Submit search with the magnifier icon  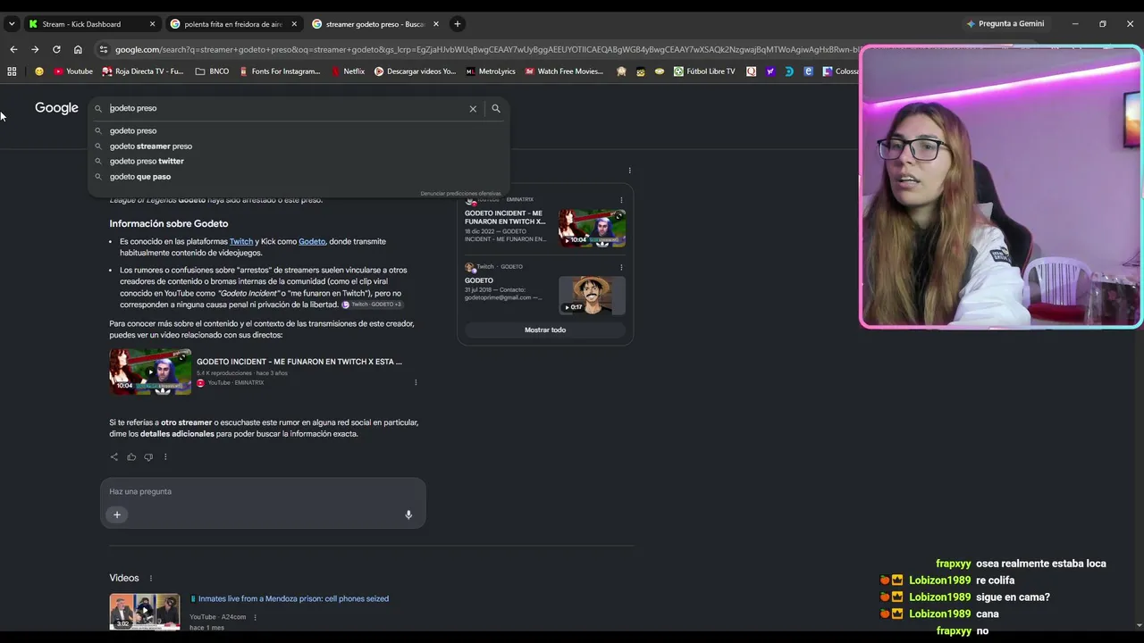[496, 109]
